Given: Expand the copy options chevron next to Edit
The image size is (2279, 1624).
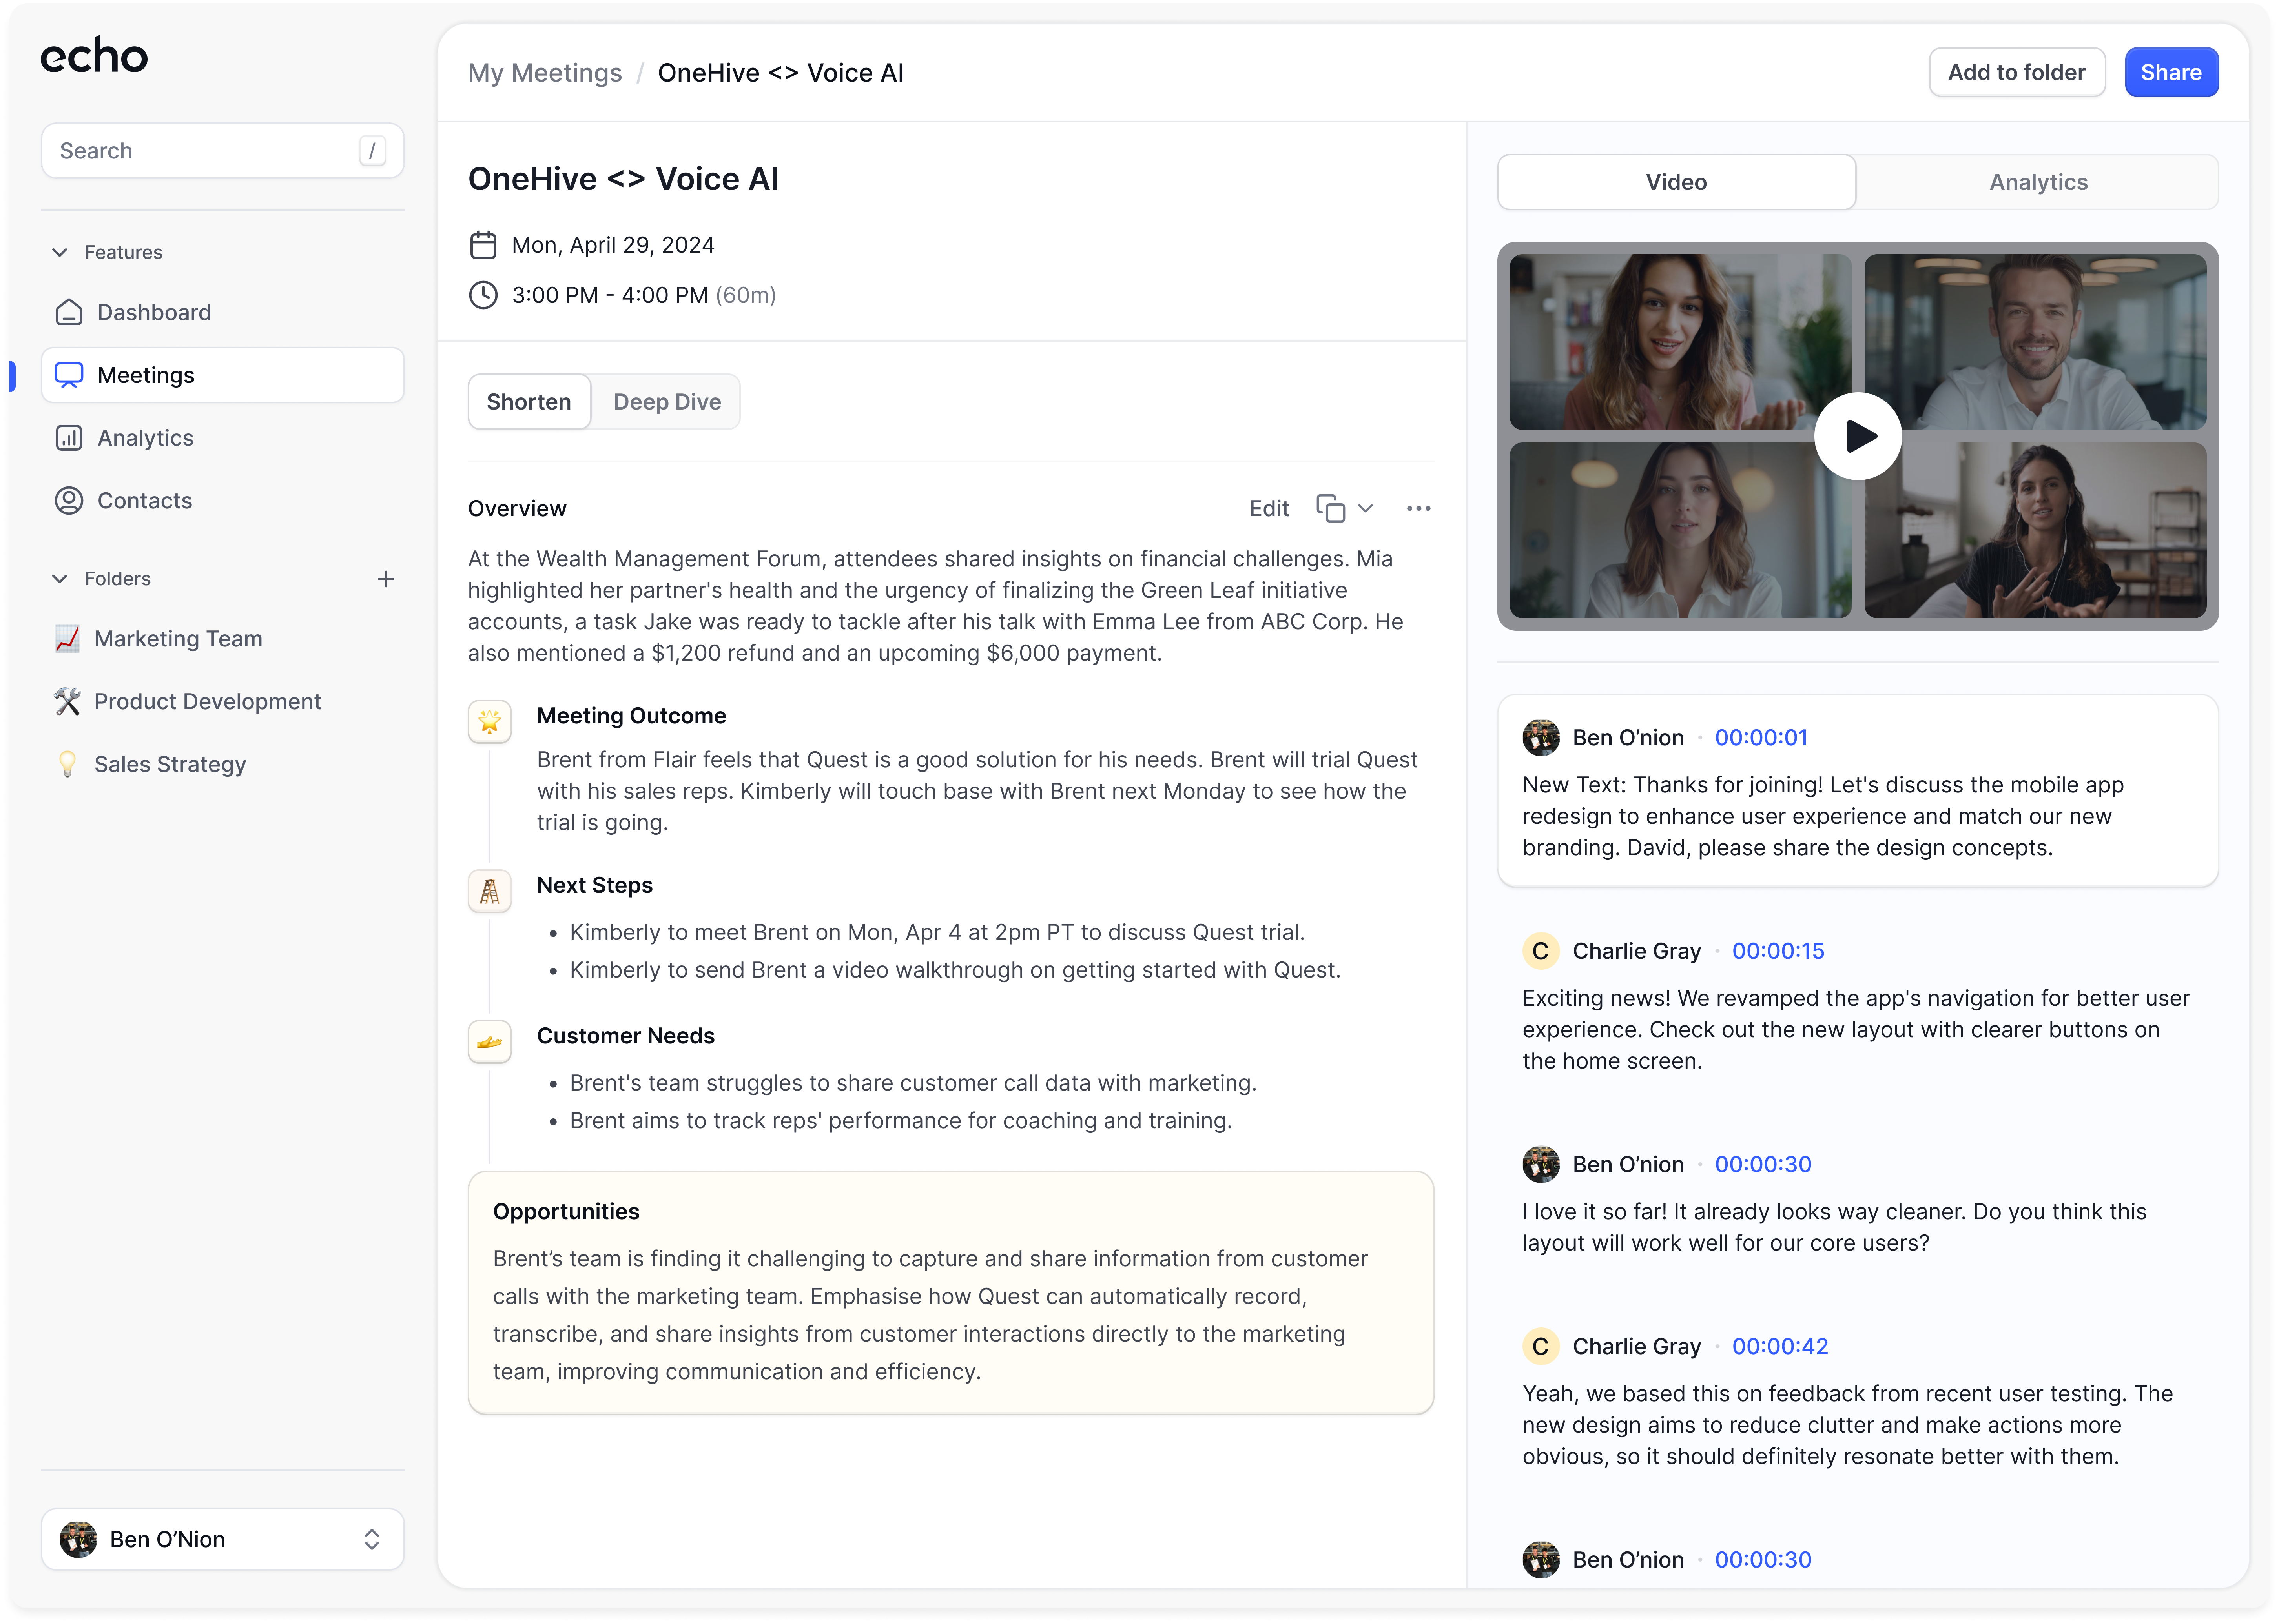Looking at the screenshot, I should point(1366,510).
